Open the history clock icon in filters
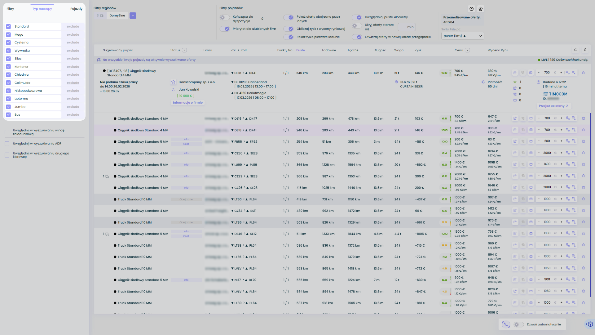 pos(471,9)
